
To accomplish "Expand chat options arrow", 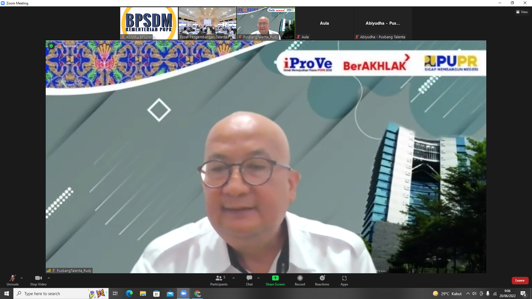I will [259, 278].
